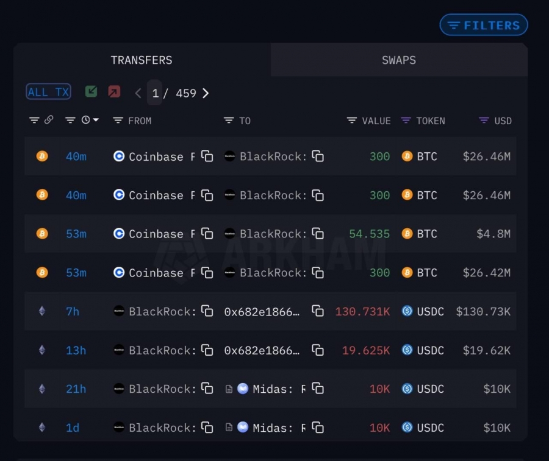Image resolution: width=549 pixels, height=461 pixels.
Task: Click the $130.73K USD amount
Action: click(x=483, y=311)
